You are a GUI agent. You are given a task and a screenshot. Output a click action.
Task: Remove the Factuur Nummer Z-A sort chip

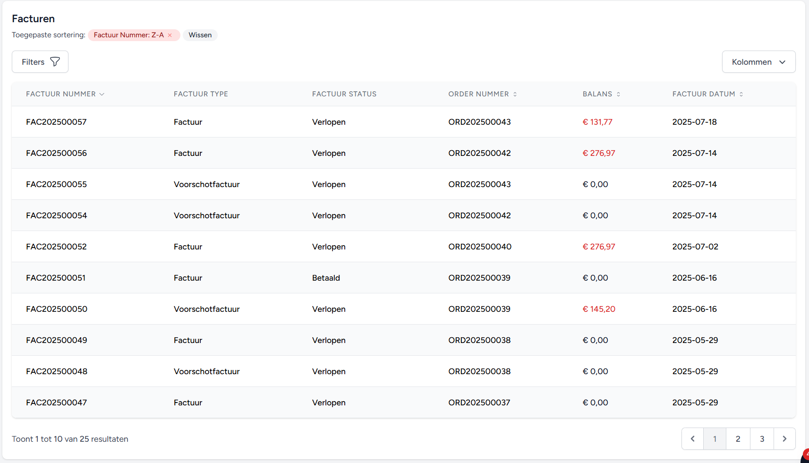(170, 35)
